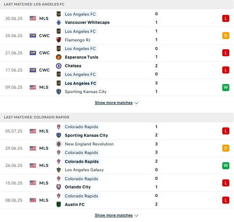Click red L badge on Austin FC match
The image size is (234, 222).
tap(226, 200)
